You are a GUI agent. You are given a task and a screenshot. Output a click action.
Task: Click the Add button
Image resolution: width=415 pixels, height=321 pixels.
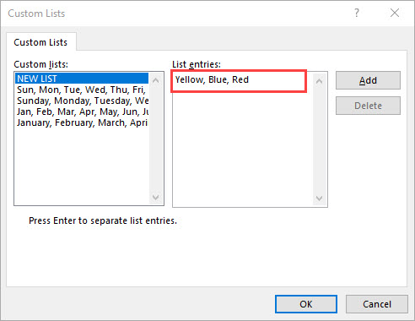coord(368,80)
